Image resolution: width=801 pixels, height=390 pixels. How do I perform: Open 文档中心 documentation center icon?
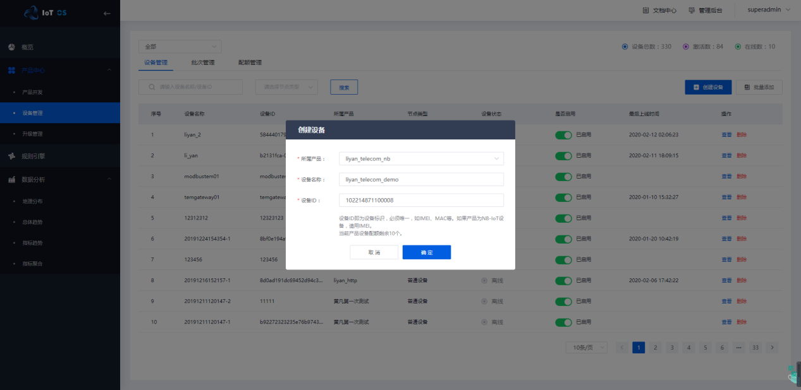pyautogui.click(x=645, y=11)
